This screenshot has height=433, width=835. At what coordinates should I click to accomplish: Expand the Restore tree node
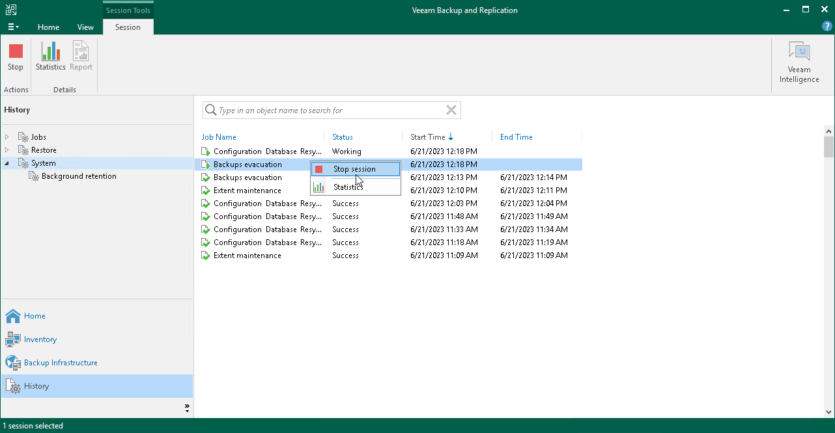point(7,150)
